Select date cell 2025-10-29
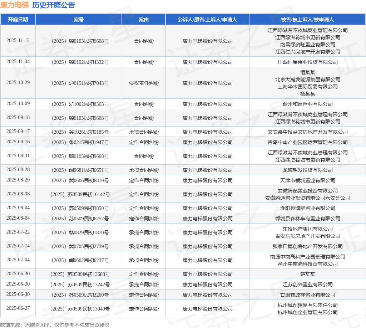 18,83
